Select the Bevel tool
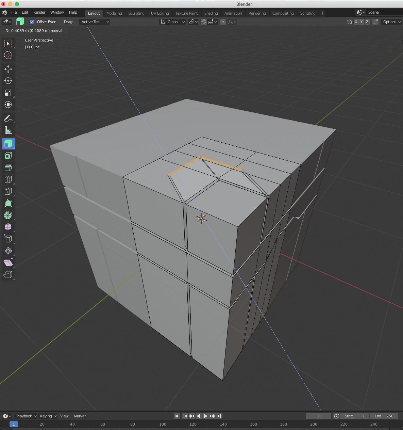The height and width of the screenshot is (430, 403). 9,168
